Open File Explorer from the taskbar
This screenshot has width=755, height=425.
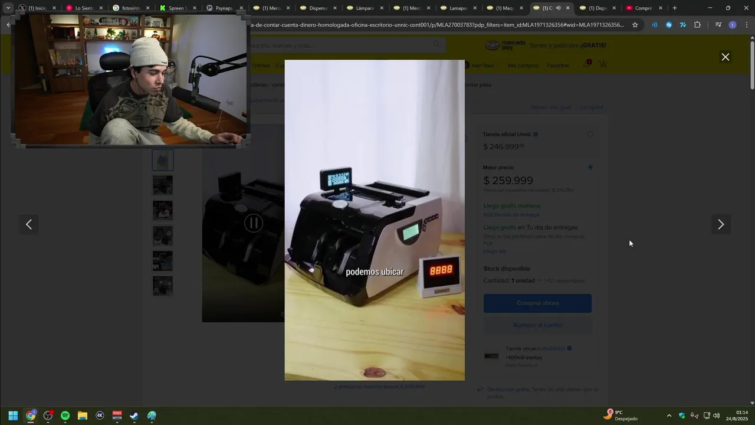83,416
